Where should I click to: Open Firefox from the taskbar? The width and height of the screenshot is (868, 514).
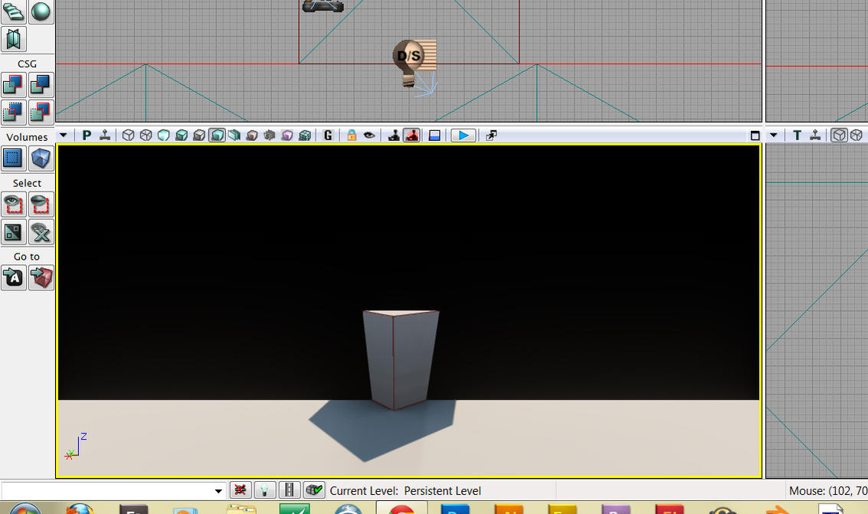pyautogui.click(x=80, y=508)
